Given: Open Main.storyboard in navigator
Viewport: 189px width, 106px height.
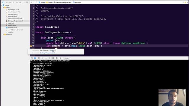Looking at the screenshot, I should pyautogui.click(x=12, y=14).
